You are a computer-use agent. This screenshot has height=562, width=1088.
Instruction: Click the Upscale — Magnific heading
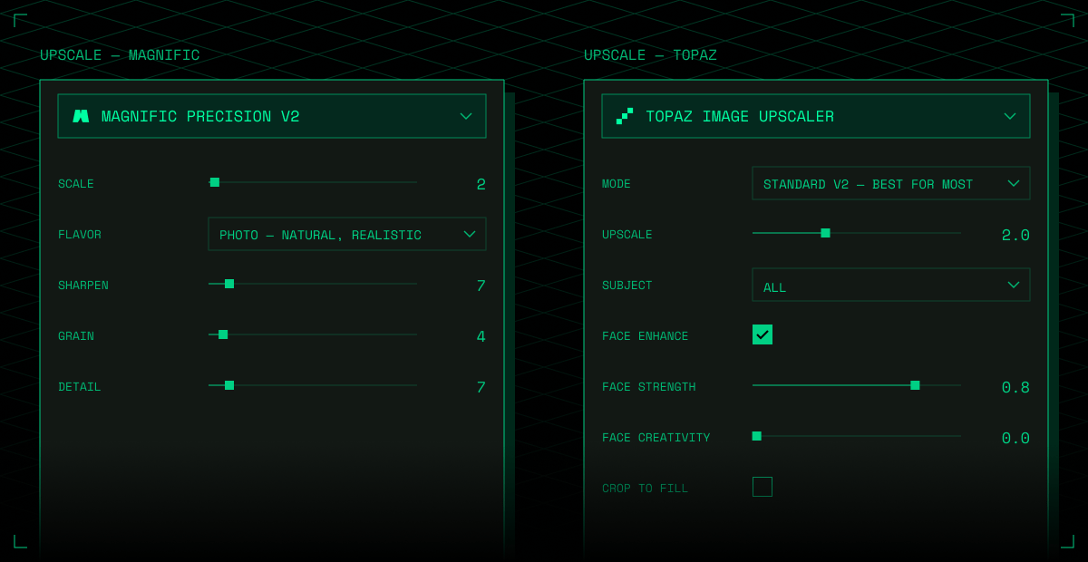pyautogui.click(x=120, y=55)
